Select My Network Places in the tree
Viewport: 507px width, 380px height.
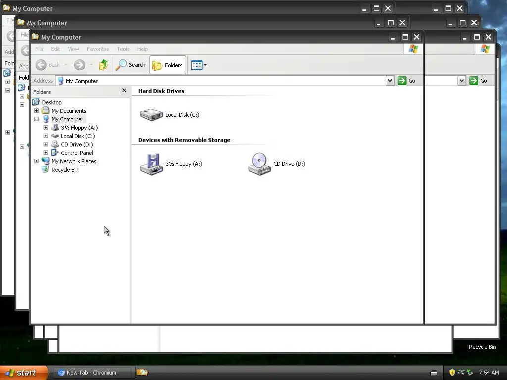pos(74,161)
